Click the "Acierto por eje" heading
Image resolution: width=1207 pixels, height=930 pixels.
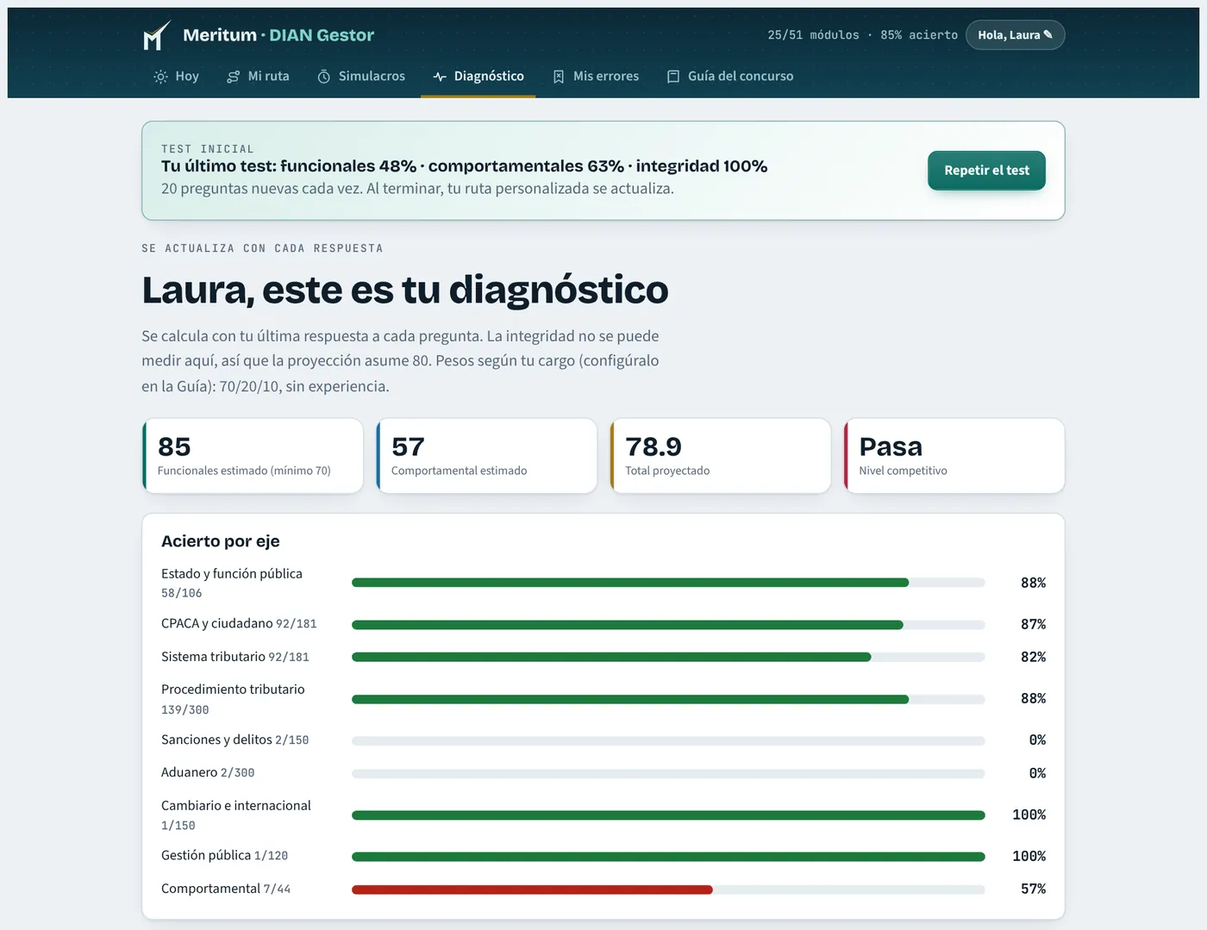pos(221,541)
